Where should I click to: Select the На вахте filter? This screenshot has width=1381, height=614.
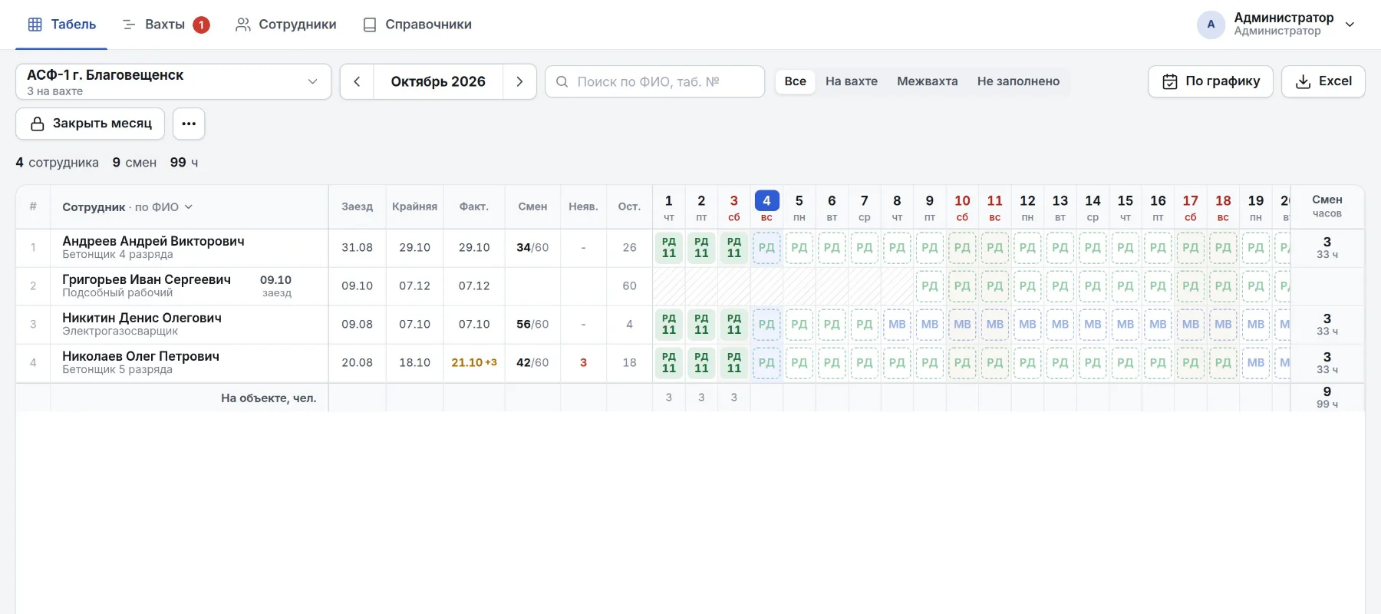(x=852, y=81)
